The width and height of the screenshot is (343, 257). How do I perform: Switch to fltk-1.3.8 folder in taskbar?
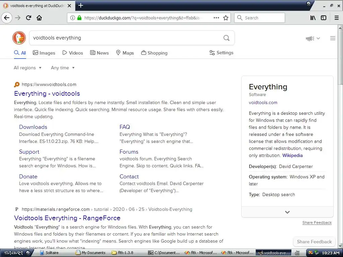(123, 253)
